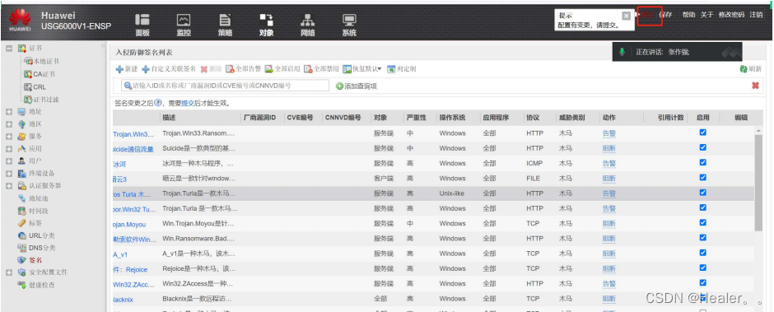This screenshot has height=312, width=774.
Task: Open the 策略 top menu
Action: [x=225, y=25]
